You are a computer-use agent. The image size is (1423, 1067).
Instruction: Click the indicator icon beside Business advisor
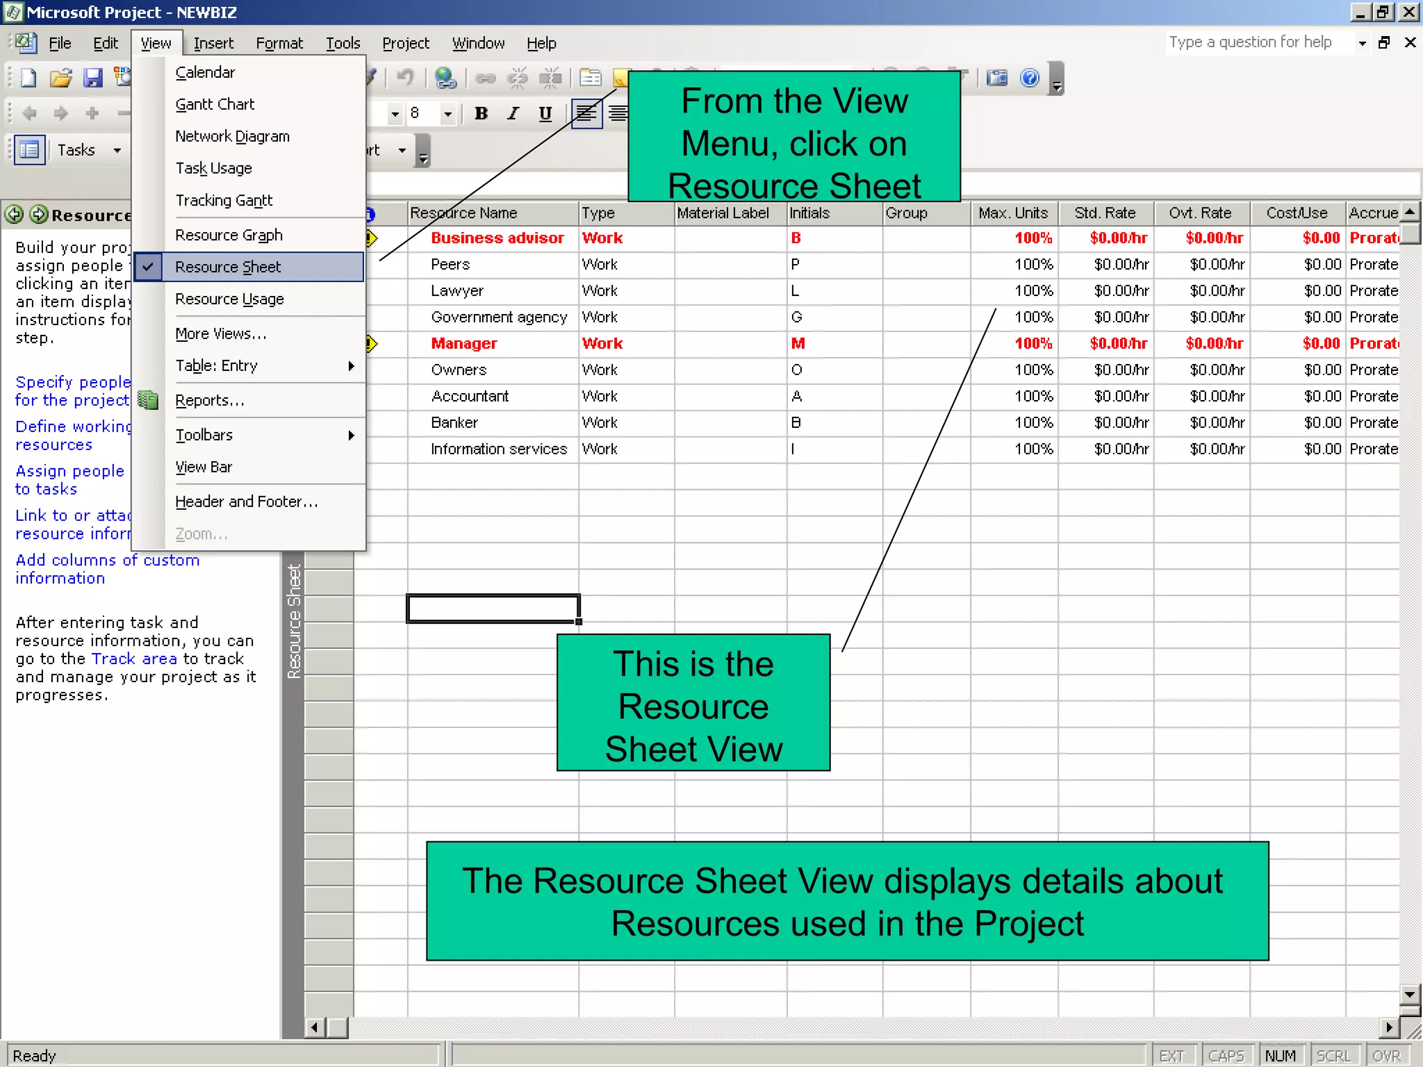371,238
